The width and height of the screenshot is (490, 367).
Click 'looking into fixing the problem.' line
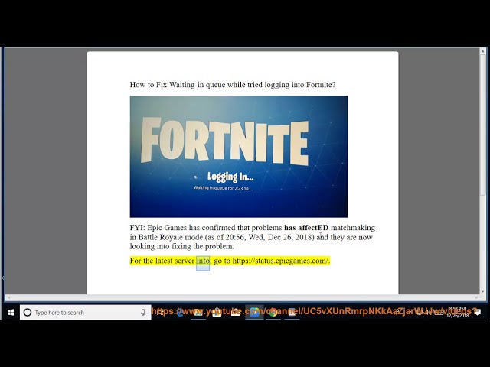click(x=182, y=246)
